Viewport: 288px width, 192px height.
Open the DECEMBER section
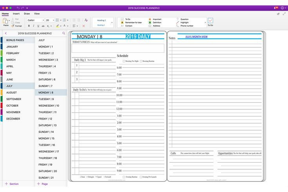tap(18, 119)
